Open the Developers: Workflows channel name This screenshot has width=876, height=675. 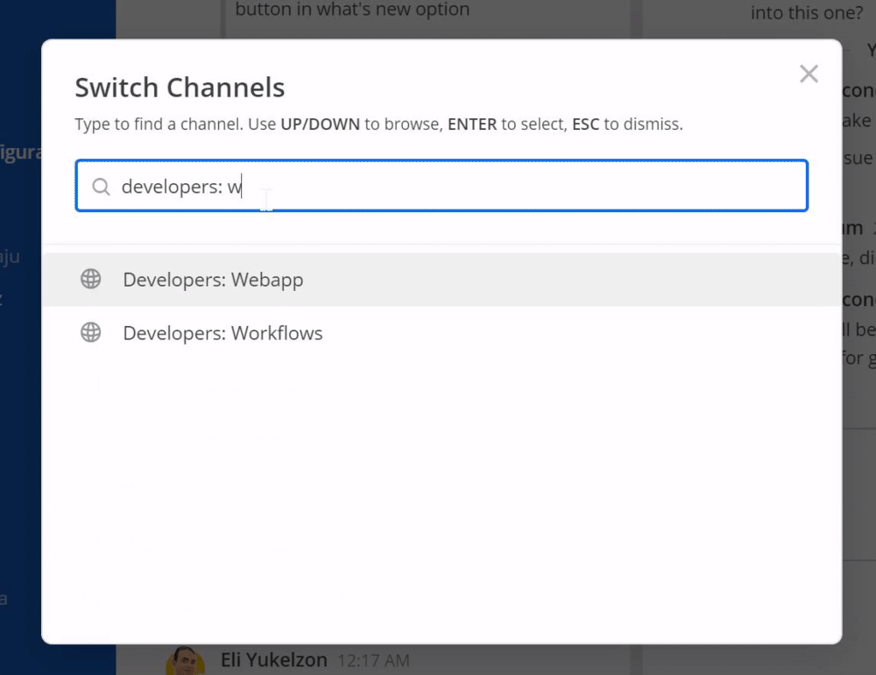223,334
